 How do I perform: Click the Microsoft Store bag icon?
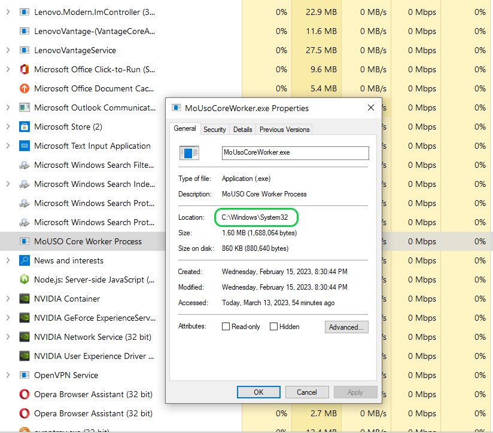24,127
